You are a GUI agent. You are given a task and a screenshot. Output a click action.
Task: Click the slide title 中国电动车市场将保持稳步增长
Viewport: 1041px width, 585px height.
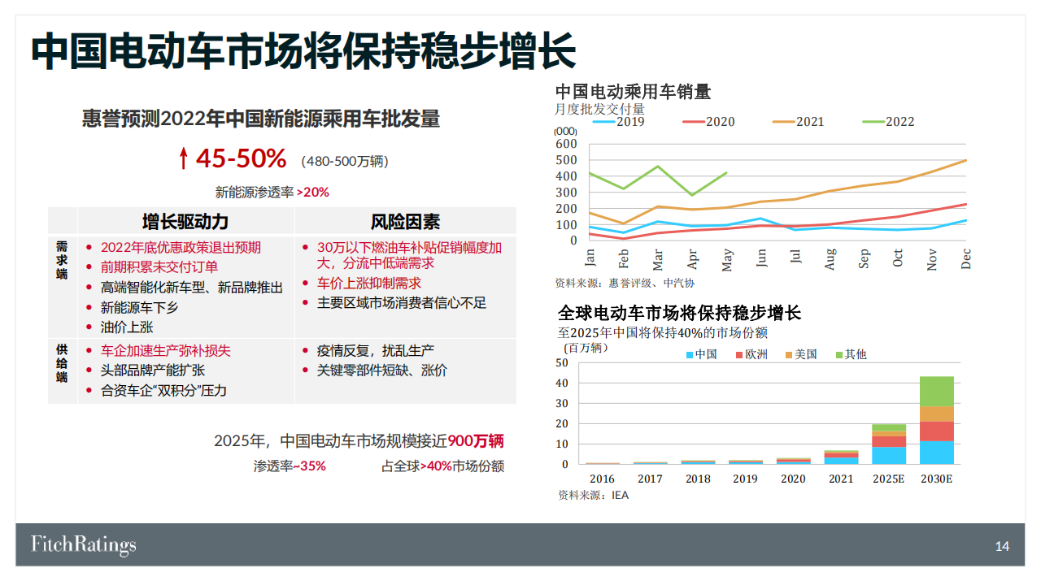click(303, 51)
